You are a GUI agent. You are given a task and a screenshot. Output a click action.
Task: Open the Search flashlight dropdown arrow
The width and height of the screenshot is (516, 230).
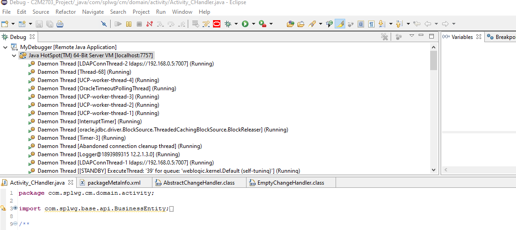click(320, 24)
